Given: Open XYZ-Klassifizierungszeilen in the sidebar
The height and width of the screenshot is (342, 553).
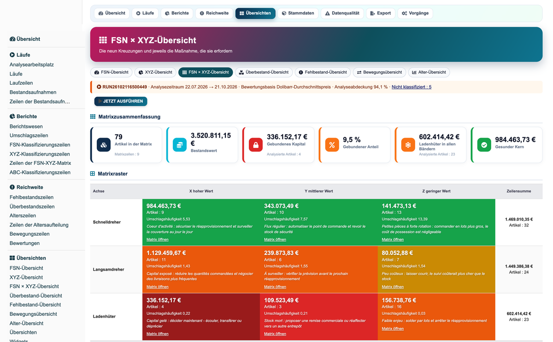Looking at the screenshot, I should click(x=40, y=154).
